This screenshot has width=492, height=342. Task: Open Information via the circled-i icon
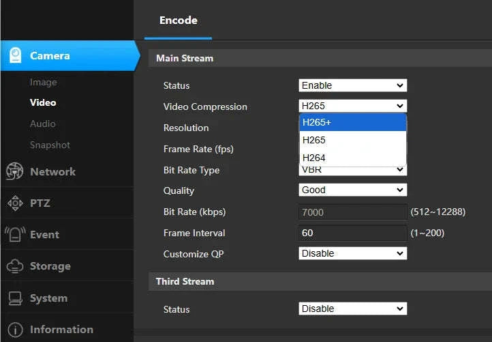(15, 330)
